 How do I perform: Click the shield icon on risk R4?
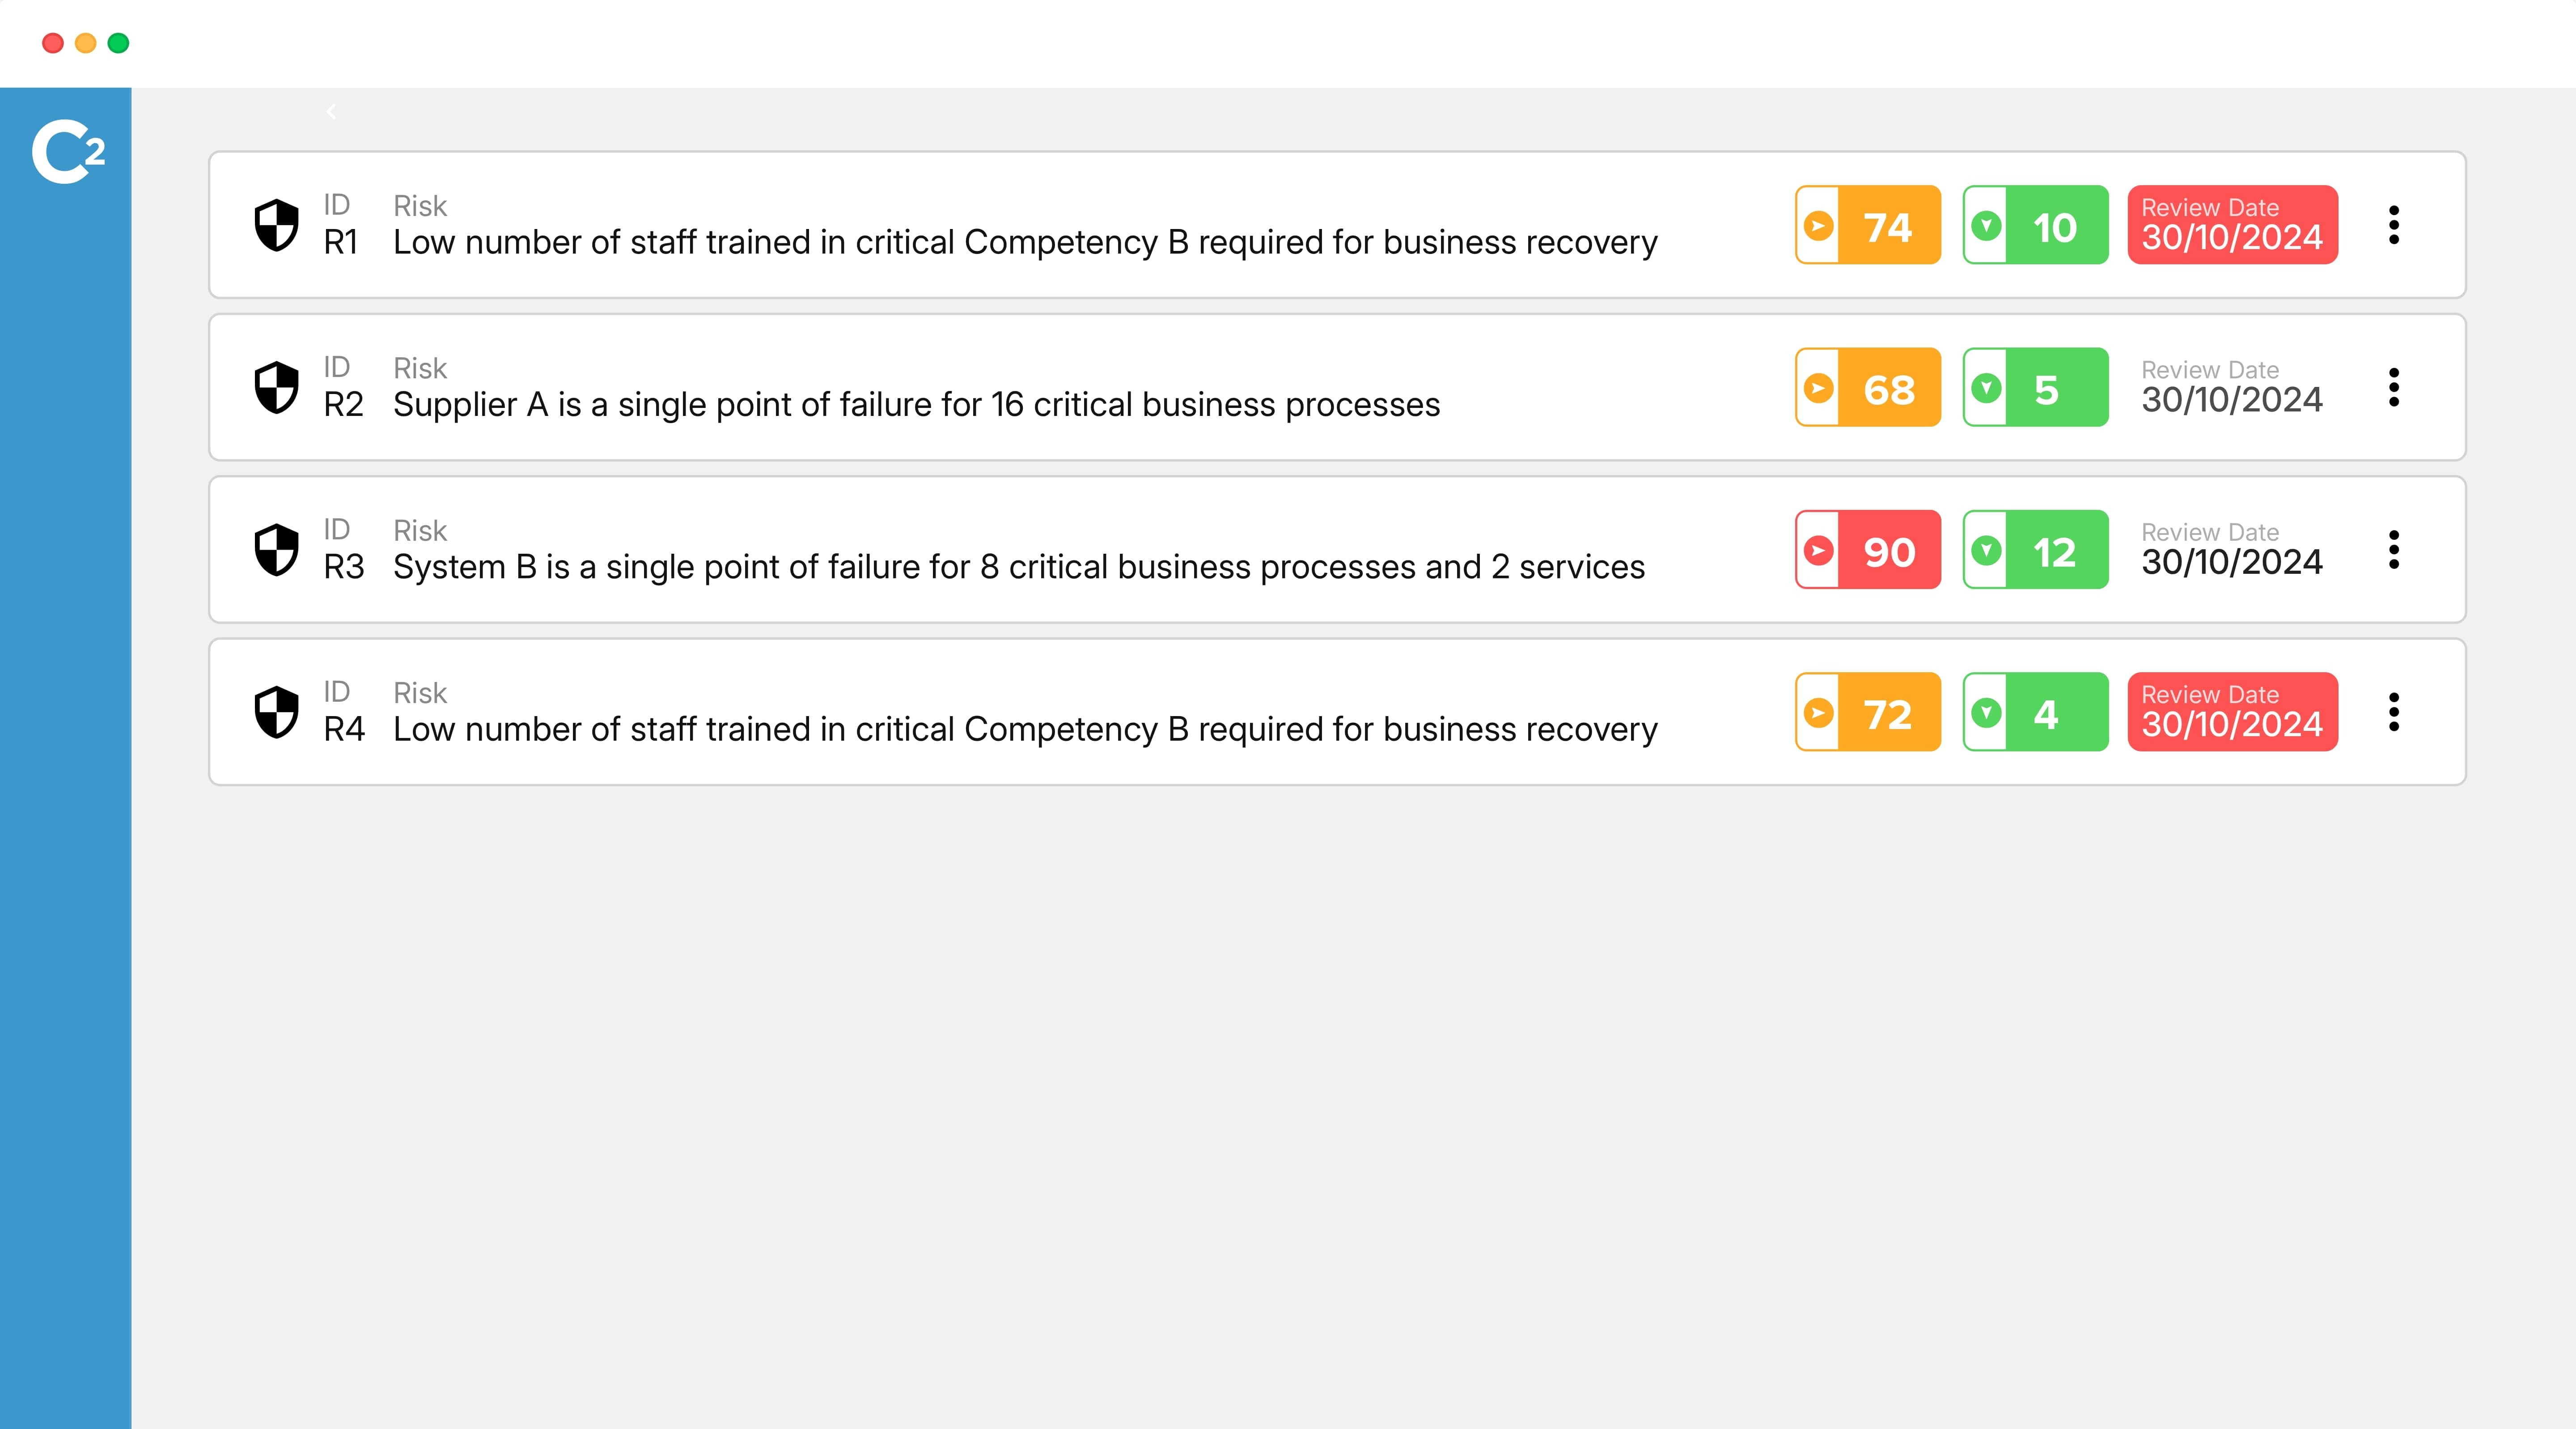[x=277, y=712]
